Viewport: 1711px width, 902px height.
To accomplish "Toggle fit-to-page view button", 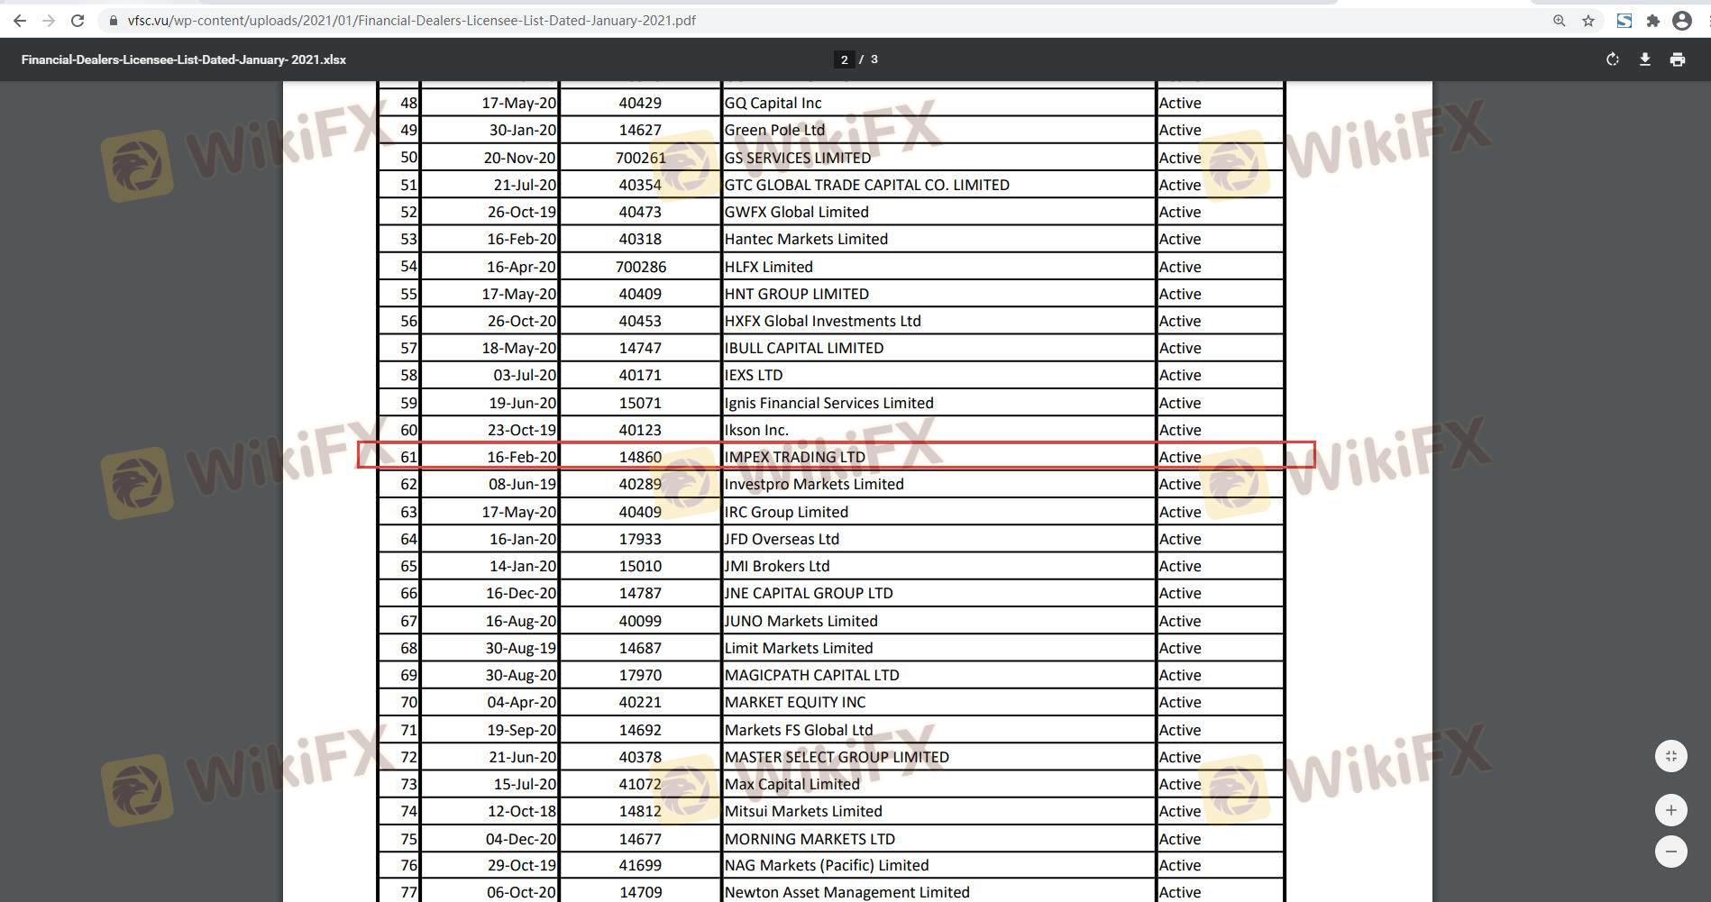I will click(1671, 756).
